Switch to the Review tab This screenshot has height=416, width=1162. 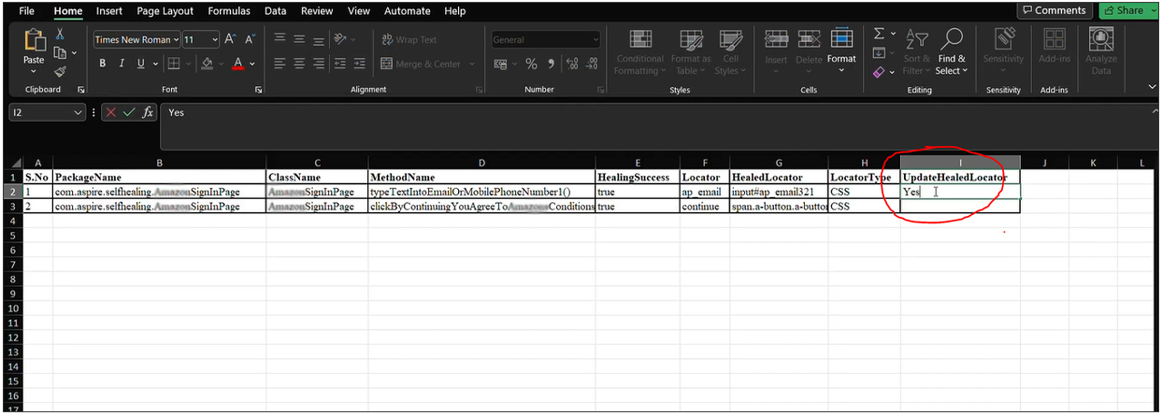click(317, 11)
